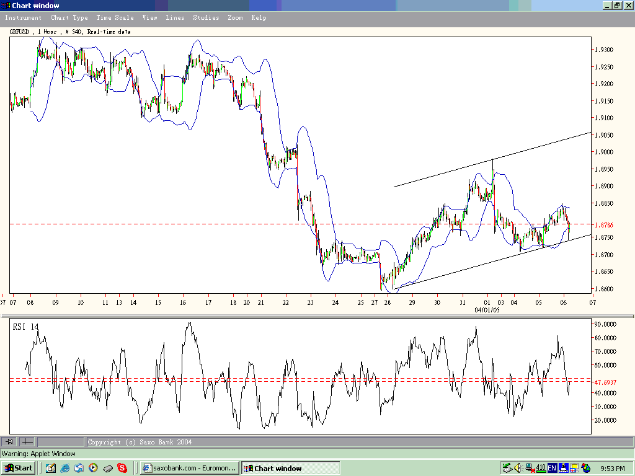This screenshot has width=635, height=476.
Task: Open the Time Scale menu
Action: click(x=115, y=18)
